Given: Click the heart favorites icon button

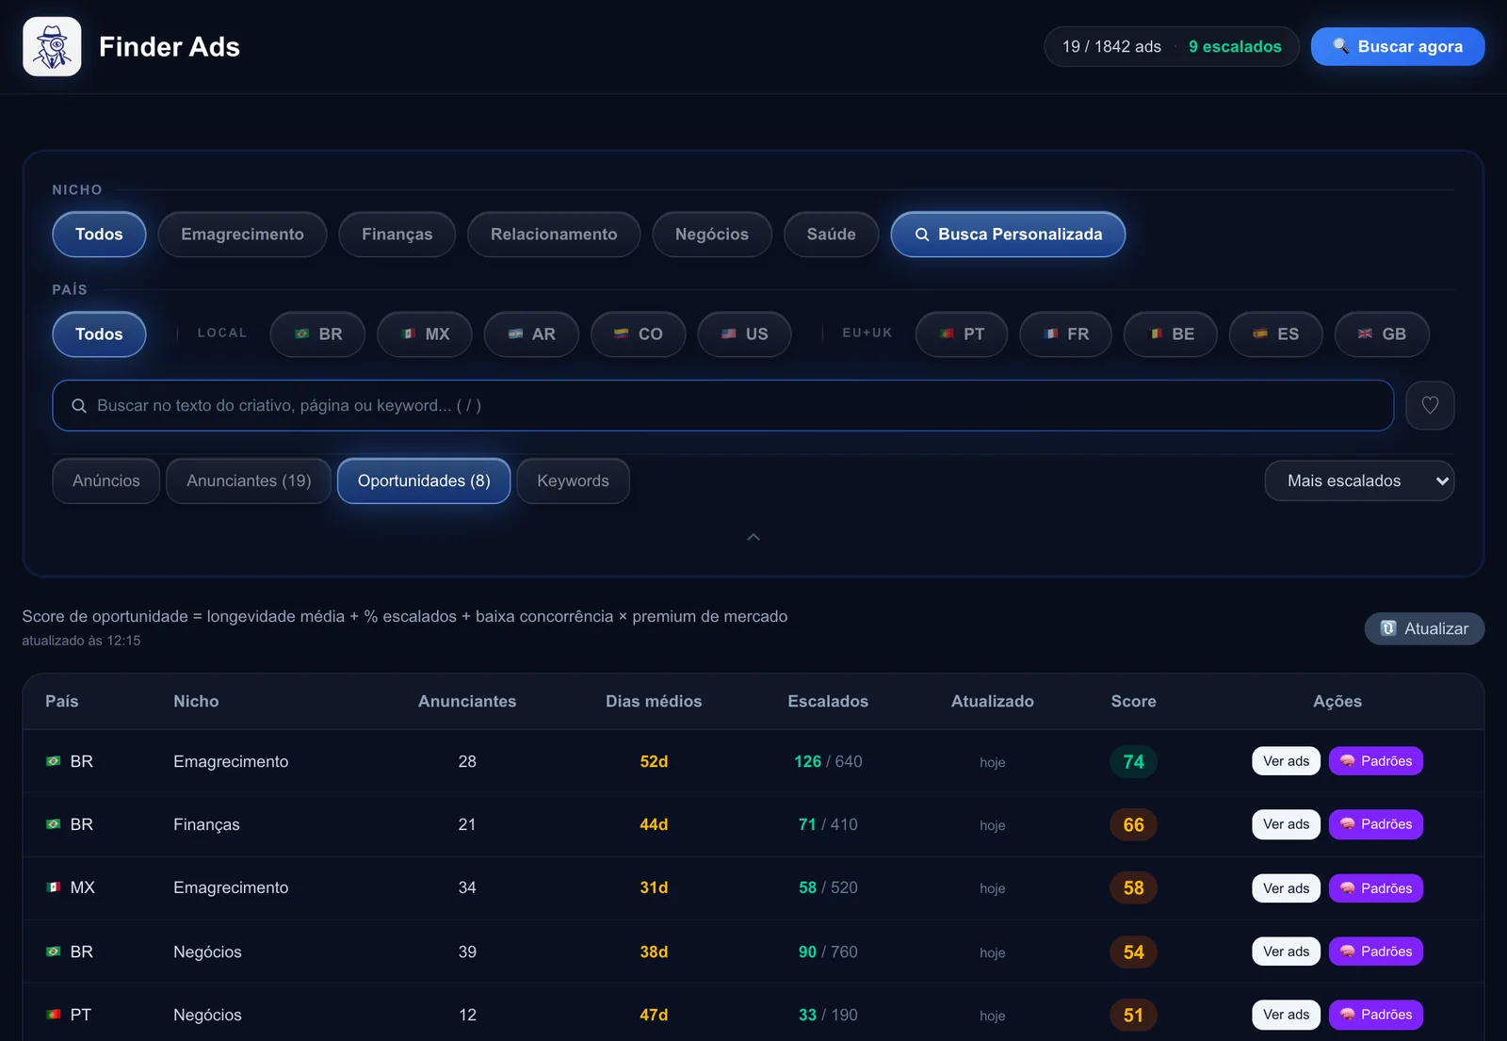Looking at the screenshot, I should (1430, 405).
